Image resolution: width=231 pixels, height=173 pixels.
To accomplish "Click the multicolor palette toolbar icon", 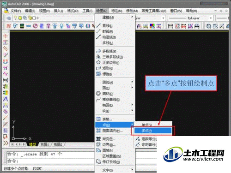I will tap(152, 26).
